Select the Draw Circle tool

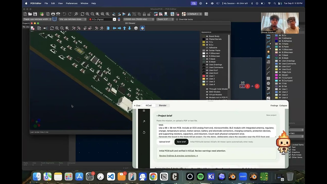click(268, 83)
